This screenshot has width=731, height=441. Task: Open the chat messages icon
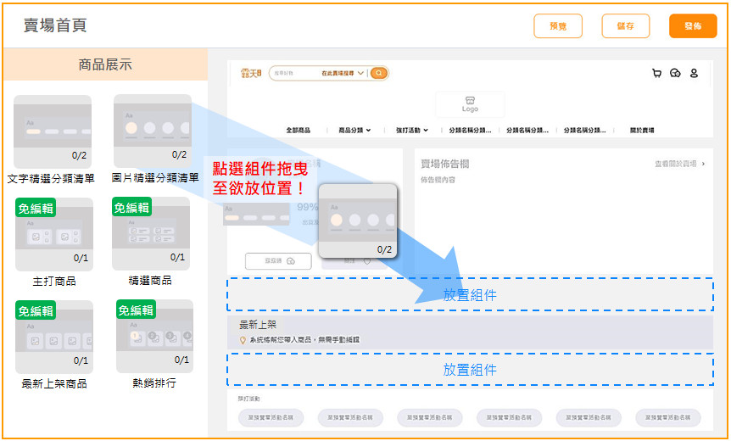675,74
